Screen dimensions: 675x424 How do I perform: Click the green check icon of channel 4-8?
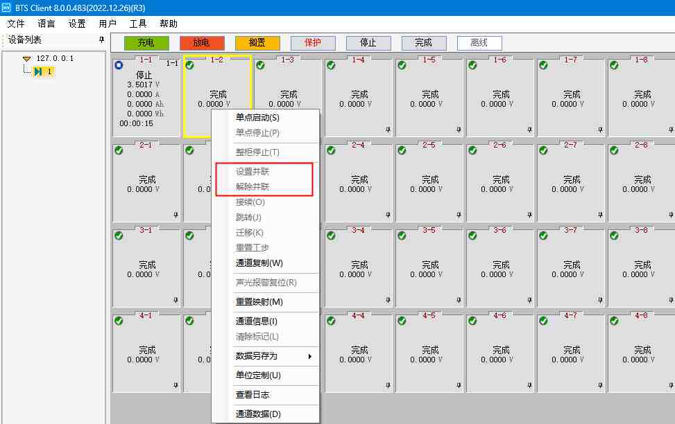615,321
